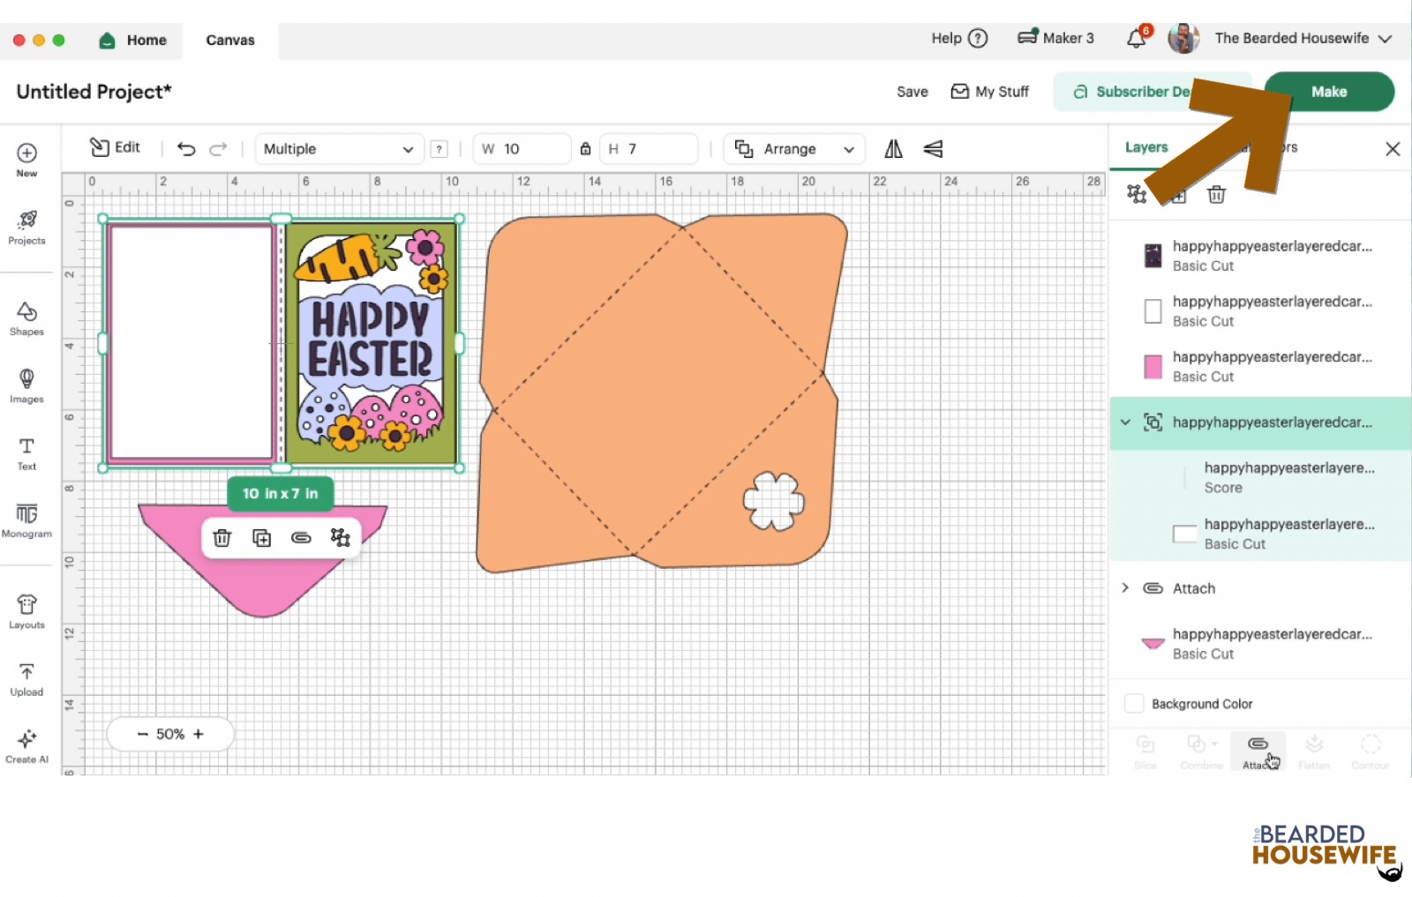Duplicate selection from the floating canvas toolbar

(x=261, y=537)
